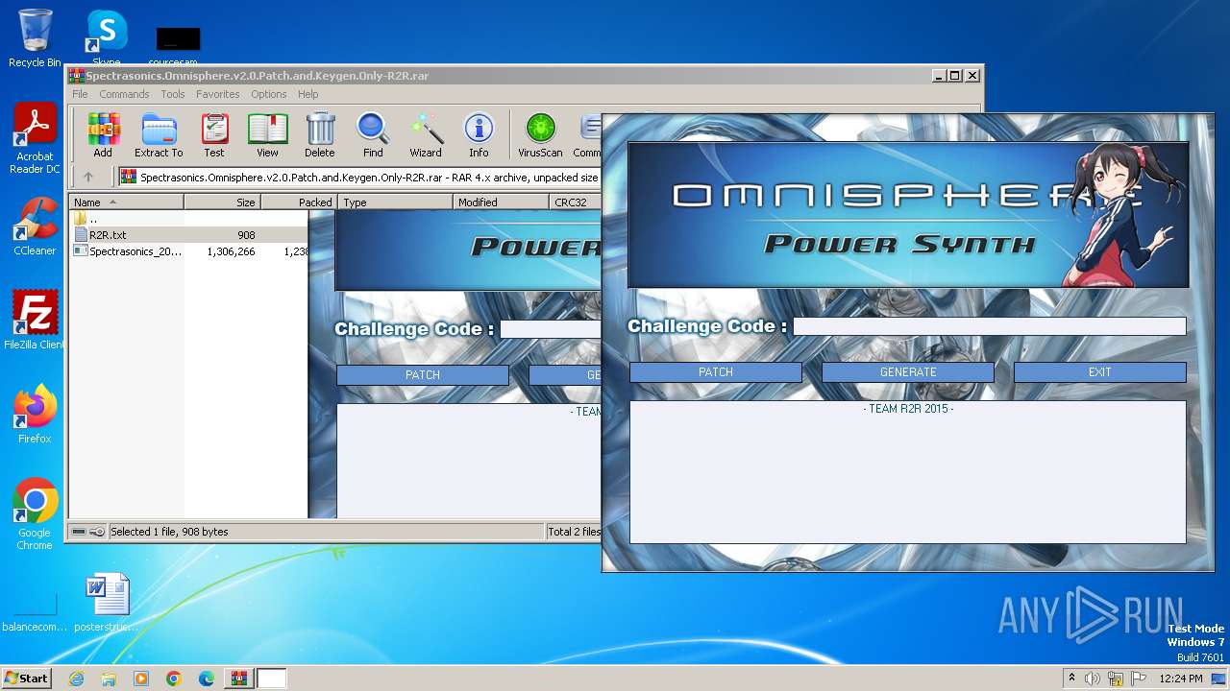Click the WinRAR status bar drive icon
The height and width of the screenshot is (691, 1230).
pyautogui.click(x=79, y=532)
